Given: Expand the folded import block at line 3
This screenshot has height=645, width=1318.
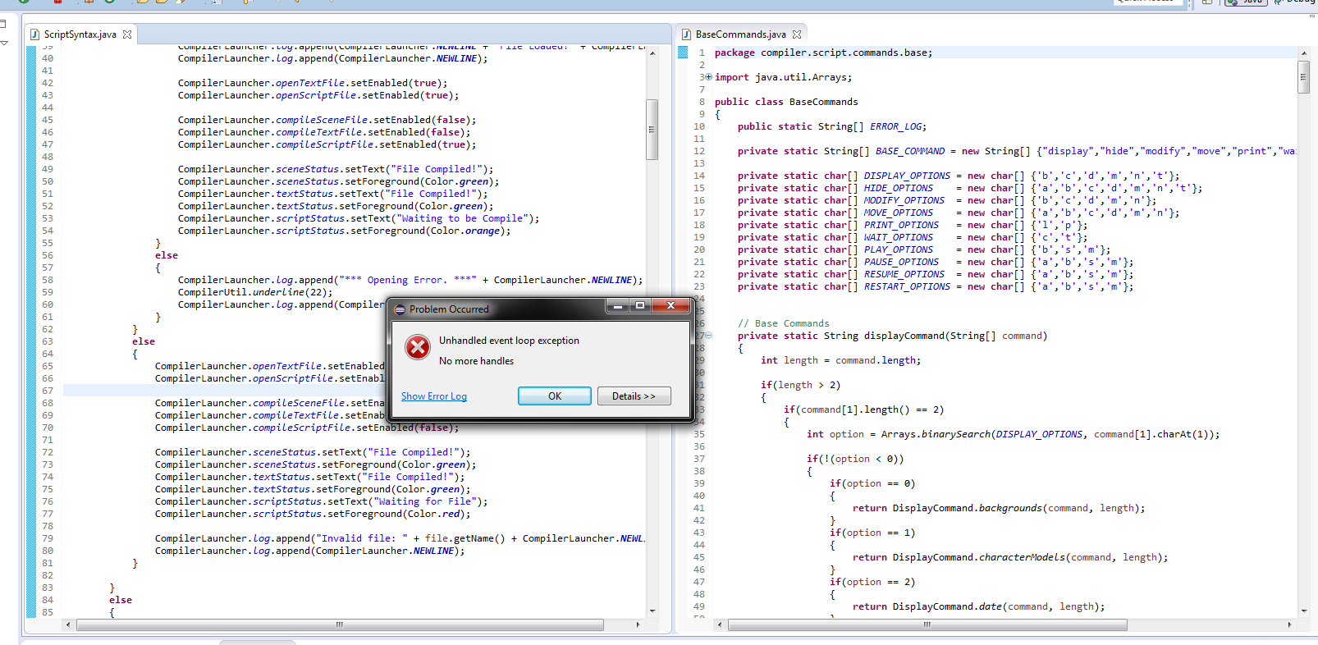Looking at the screenshot, I should tap(709, 77).
